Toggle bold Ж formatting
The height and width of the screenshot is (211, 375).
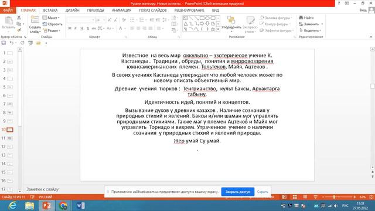(x=70, y=29)
